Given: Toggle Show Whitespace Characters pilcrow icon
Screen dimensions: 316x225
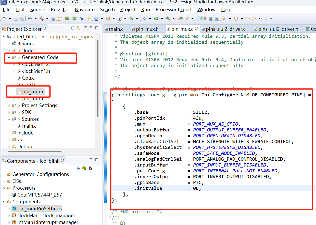Looking at the screenshot, I should point(217,19).
